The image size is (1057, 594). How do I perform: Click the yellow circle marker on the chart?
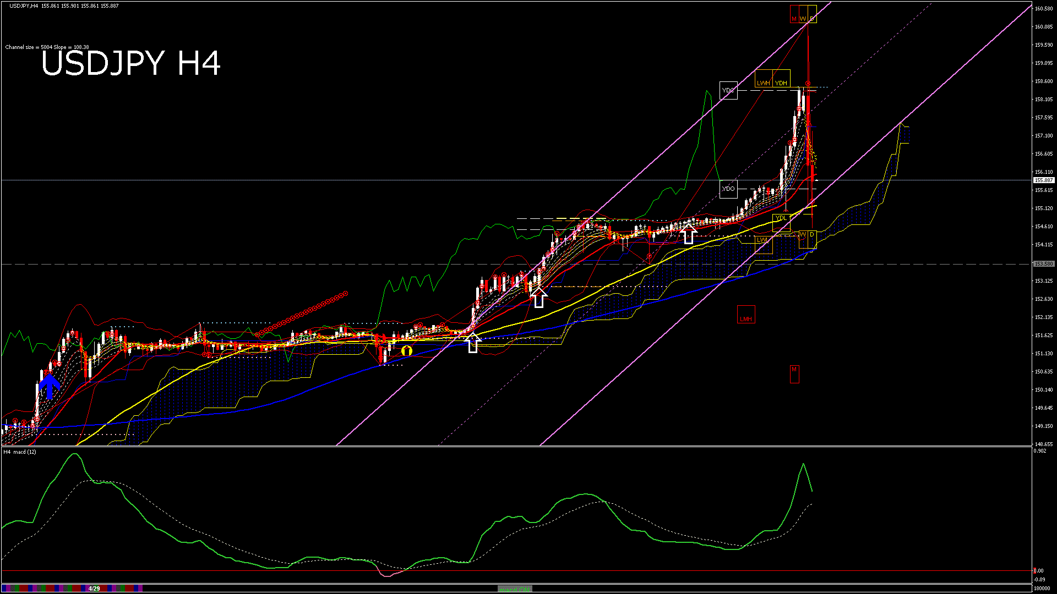tap(407, 350)
